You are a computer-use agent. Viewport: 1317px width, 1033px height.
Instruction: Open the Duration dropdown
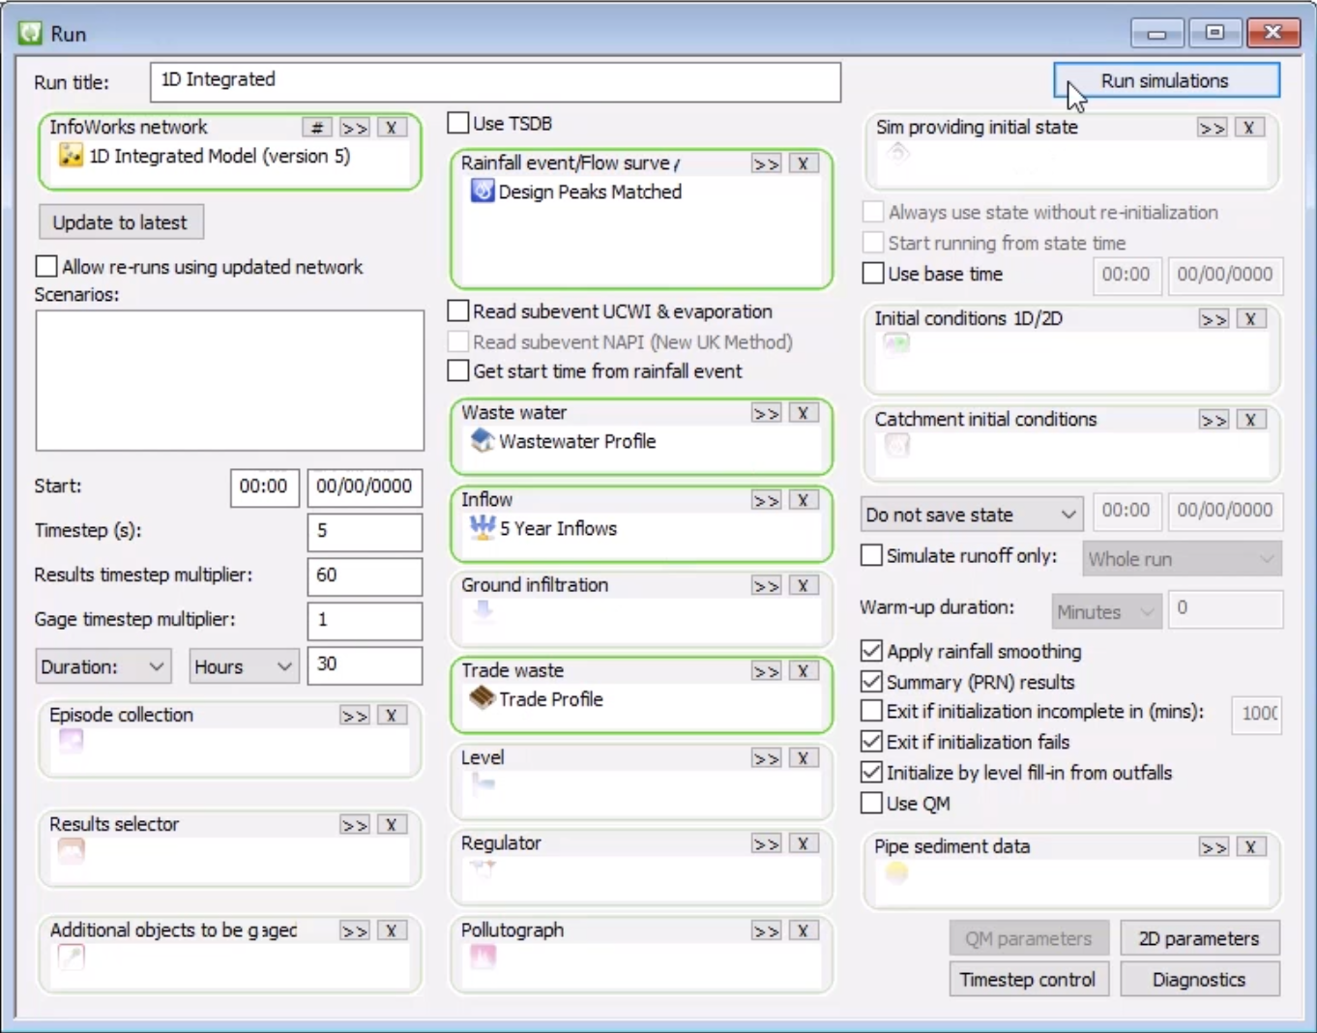(103, 666)
